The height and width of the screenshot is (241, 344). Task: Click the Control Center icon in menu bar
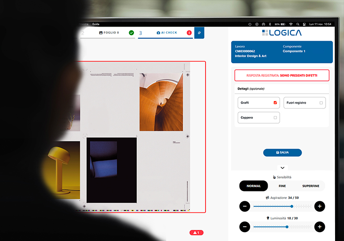pyautogui.click(x=304, y=24)
